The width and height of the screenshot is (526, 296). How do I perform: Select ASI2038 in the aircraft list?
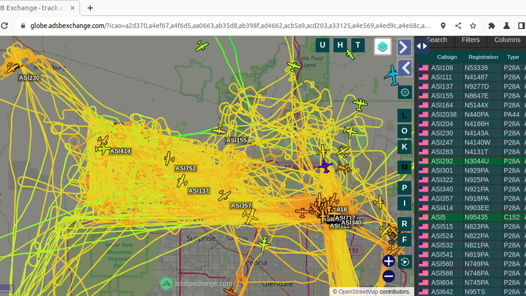point(472,114)
